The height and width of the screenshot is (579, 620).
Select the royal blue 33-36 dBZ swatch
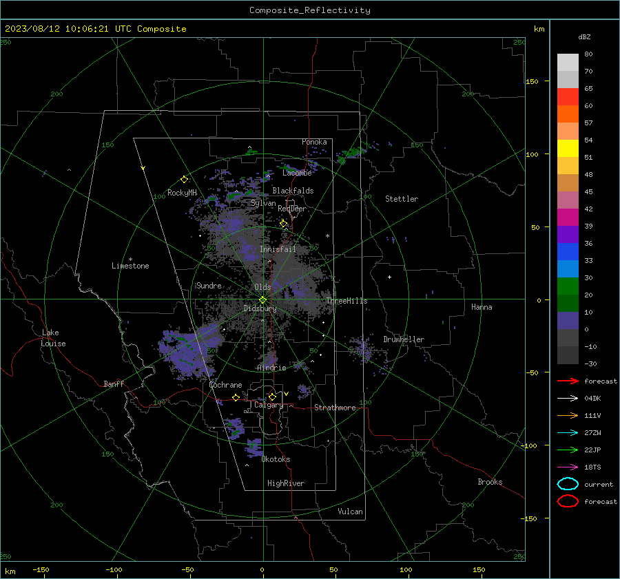click(x=568, y=251)
